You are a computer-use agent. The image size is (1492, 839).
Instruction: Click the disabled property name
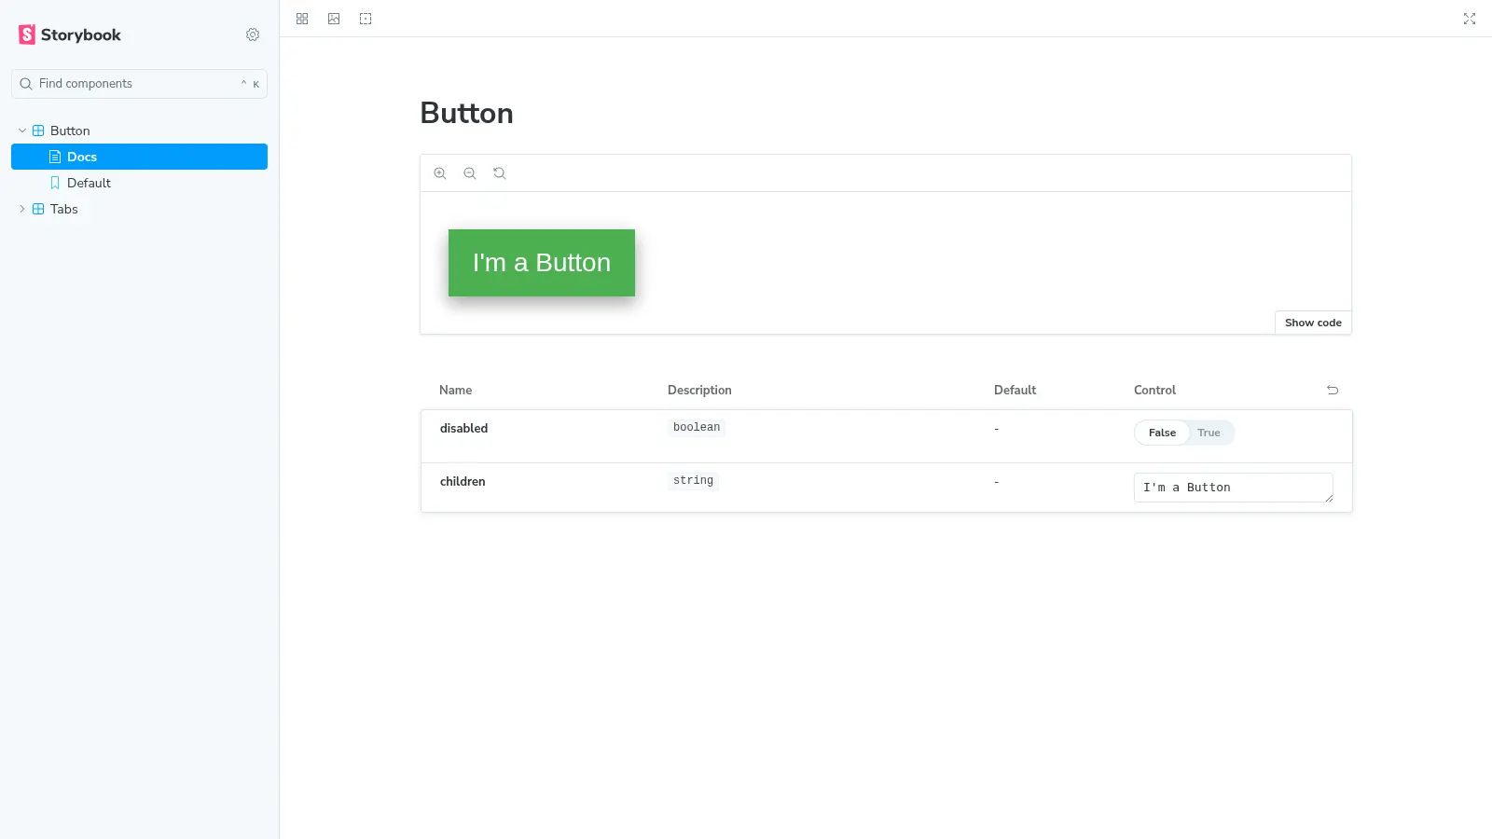click(x=463, y=429)
